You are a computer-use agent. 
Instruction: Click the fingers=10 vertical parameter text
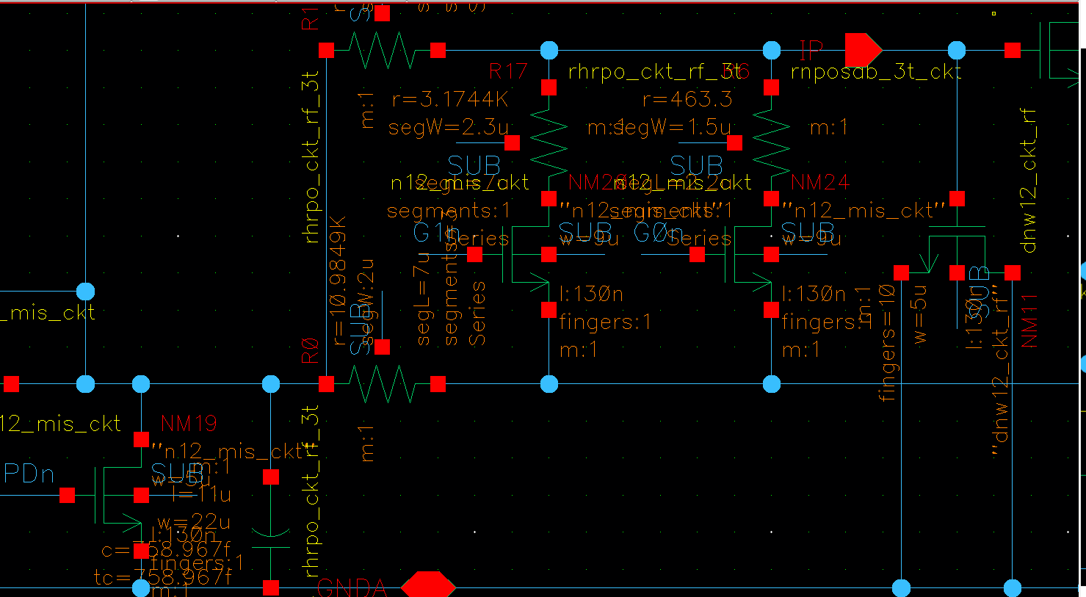pyautogui.click(x=887, y=342)
